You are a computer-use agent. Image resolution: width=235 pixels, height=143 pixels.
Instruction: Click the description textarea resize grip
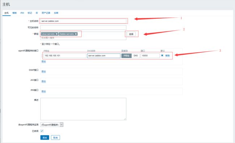[x=125, y=119]
